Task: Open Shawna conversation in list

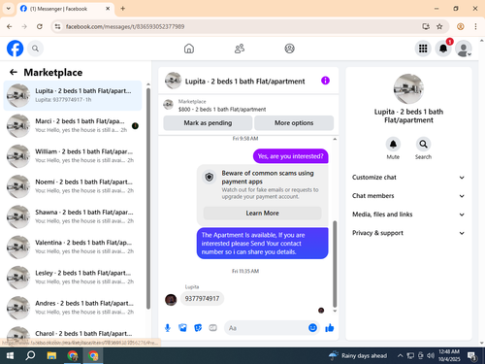Action: pyautogui.click(x=73, y=216)
